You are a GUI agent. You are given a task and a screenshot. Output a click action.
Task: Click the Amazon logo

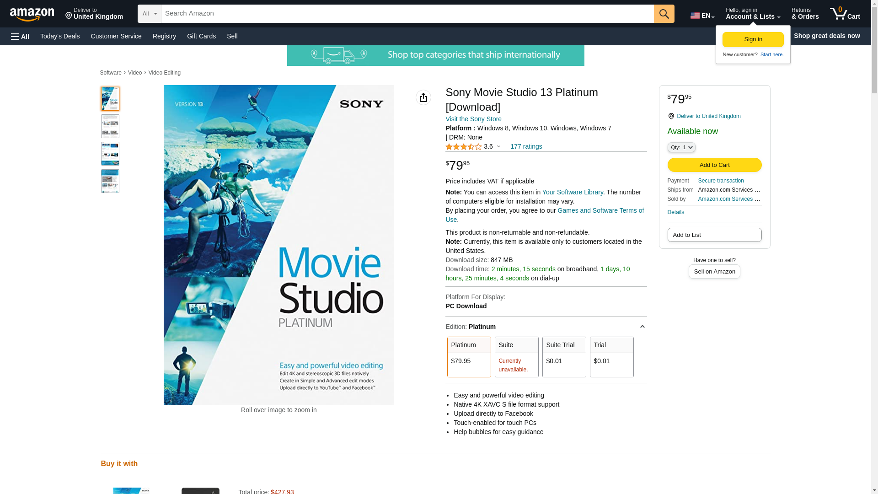pos(32,14)
